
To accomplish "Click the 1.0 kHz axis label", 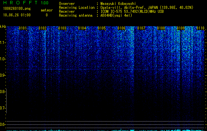I will (3, 59).
